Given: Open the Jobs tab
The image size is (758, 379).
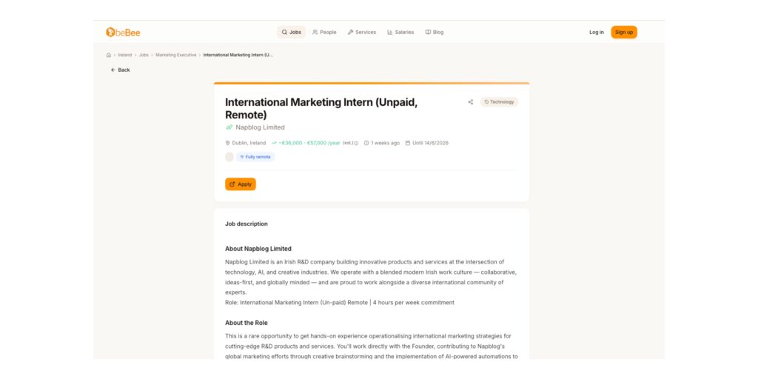Looking at the screenshot, I should pos(291,33).
